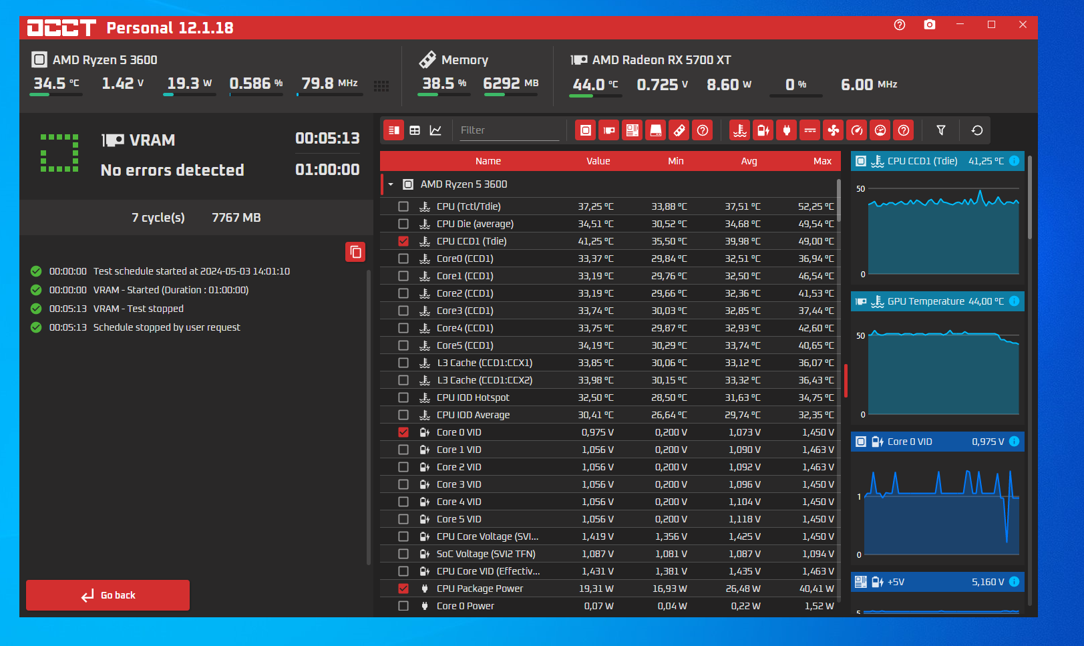Image resolution: width=1084 pixels, height=646 pixels.
Task: Click the AMD Radeon RX 5700 XT header
Action: click(661, 59)
